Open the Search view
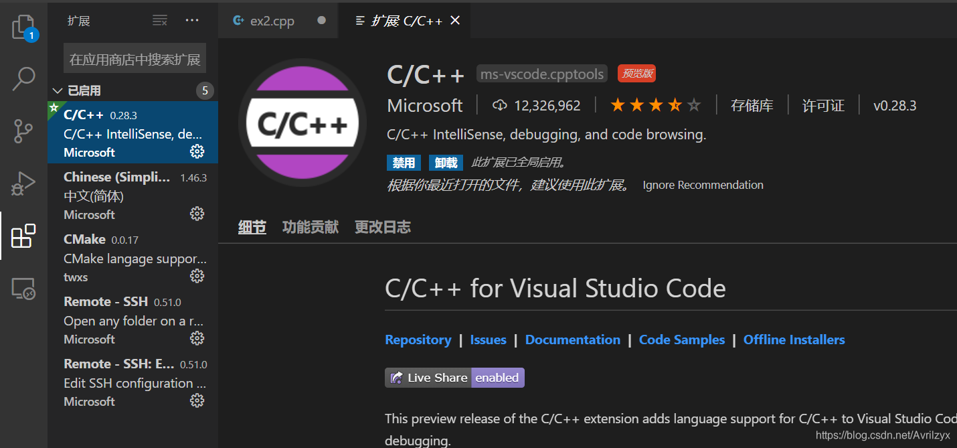 tap(23, 78)
